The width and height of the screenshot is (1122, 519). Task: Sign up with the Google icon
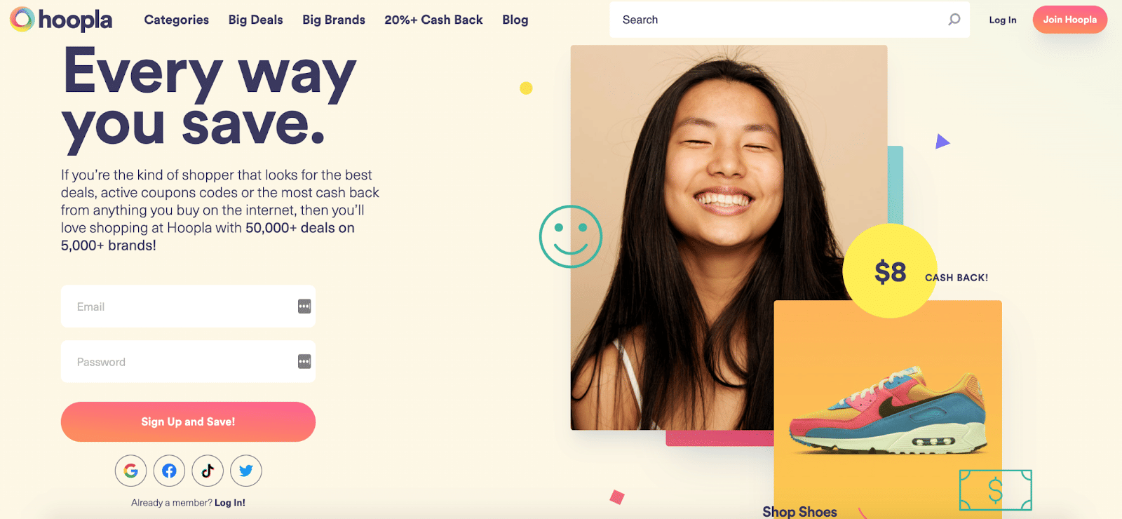[x=131, y=471]
